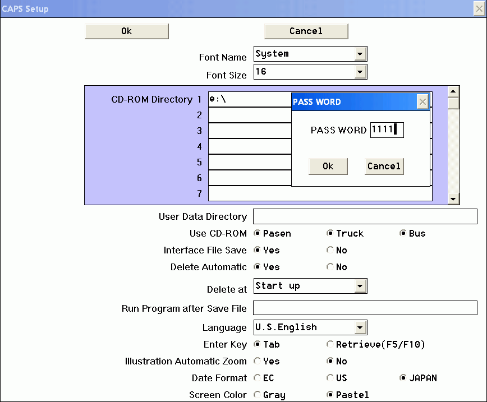The width and height of the screenshot is (487, 402).
Task: Click the PASS WORD input field
Action: 387,130
